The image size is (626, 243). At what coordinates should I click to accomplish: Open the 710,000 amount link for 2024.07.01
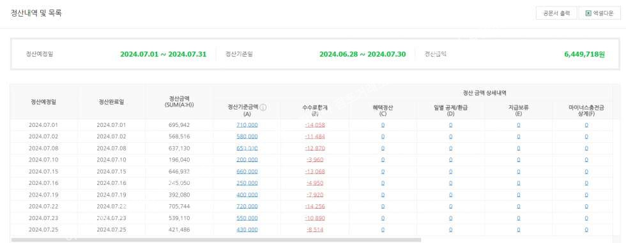coord(247,124)
